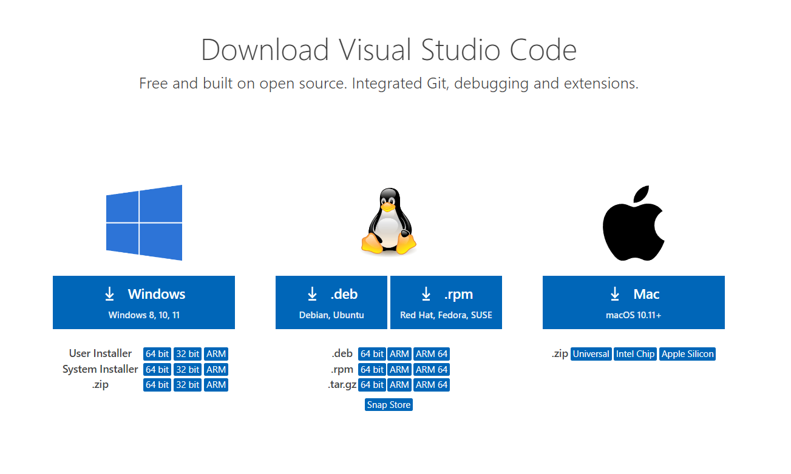The width and height of the screenshot is (791, 474).
Task: Click the download arrow on the .rpm button
Action: click(426, 294)
